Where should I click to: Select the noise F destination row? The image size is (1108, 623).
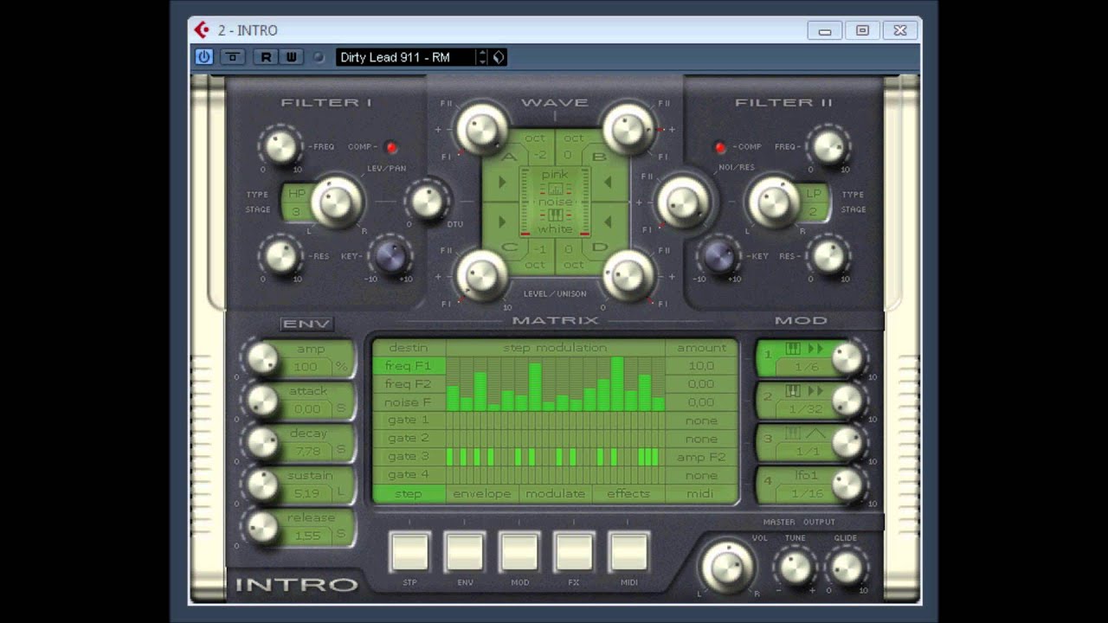click(409, 402)
